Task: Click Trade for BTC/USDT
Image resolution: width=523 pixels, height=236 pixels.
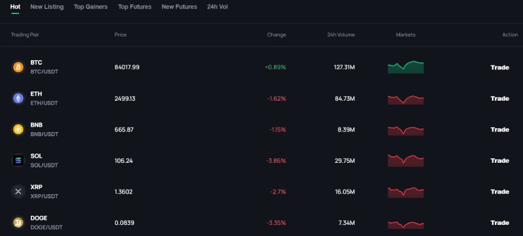Action: [499, 67]
